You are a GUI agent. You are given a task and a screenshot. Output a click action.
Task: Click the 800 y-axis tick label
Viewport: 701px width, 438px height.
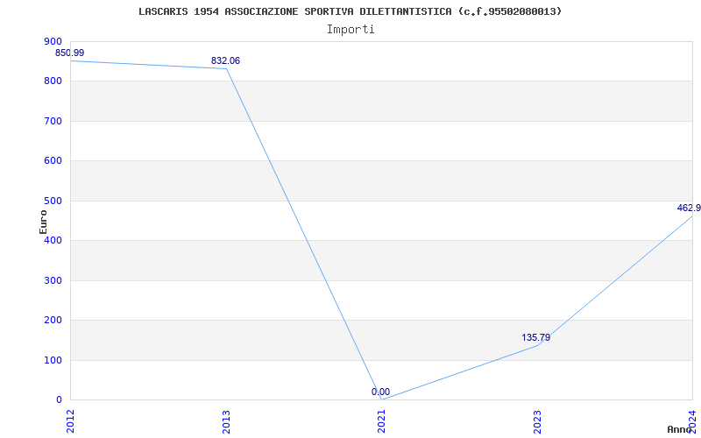point(53,81)
